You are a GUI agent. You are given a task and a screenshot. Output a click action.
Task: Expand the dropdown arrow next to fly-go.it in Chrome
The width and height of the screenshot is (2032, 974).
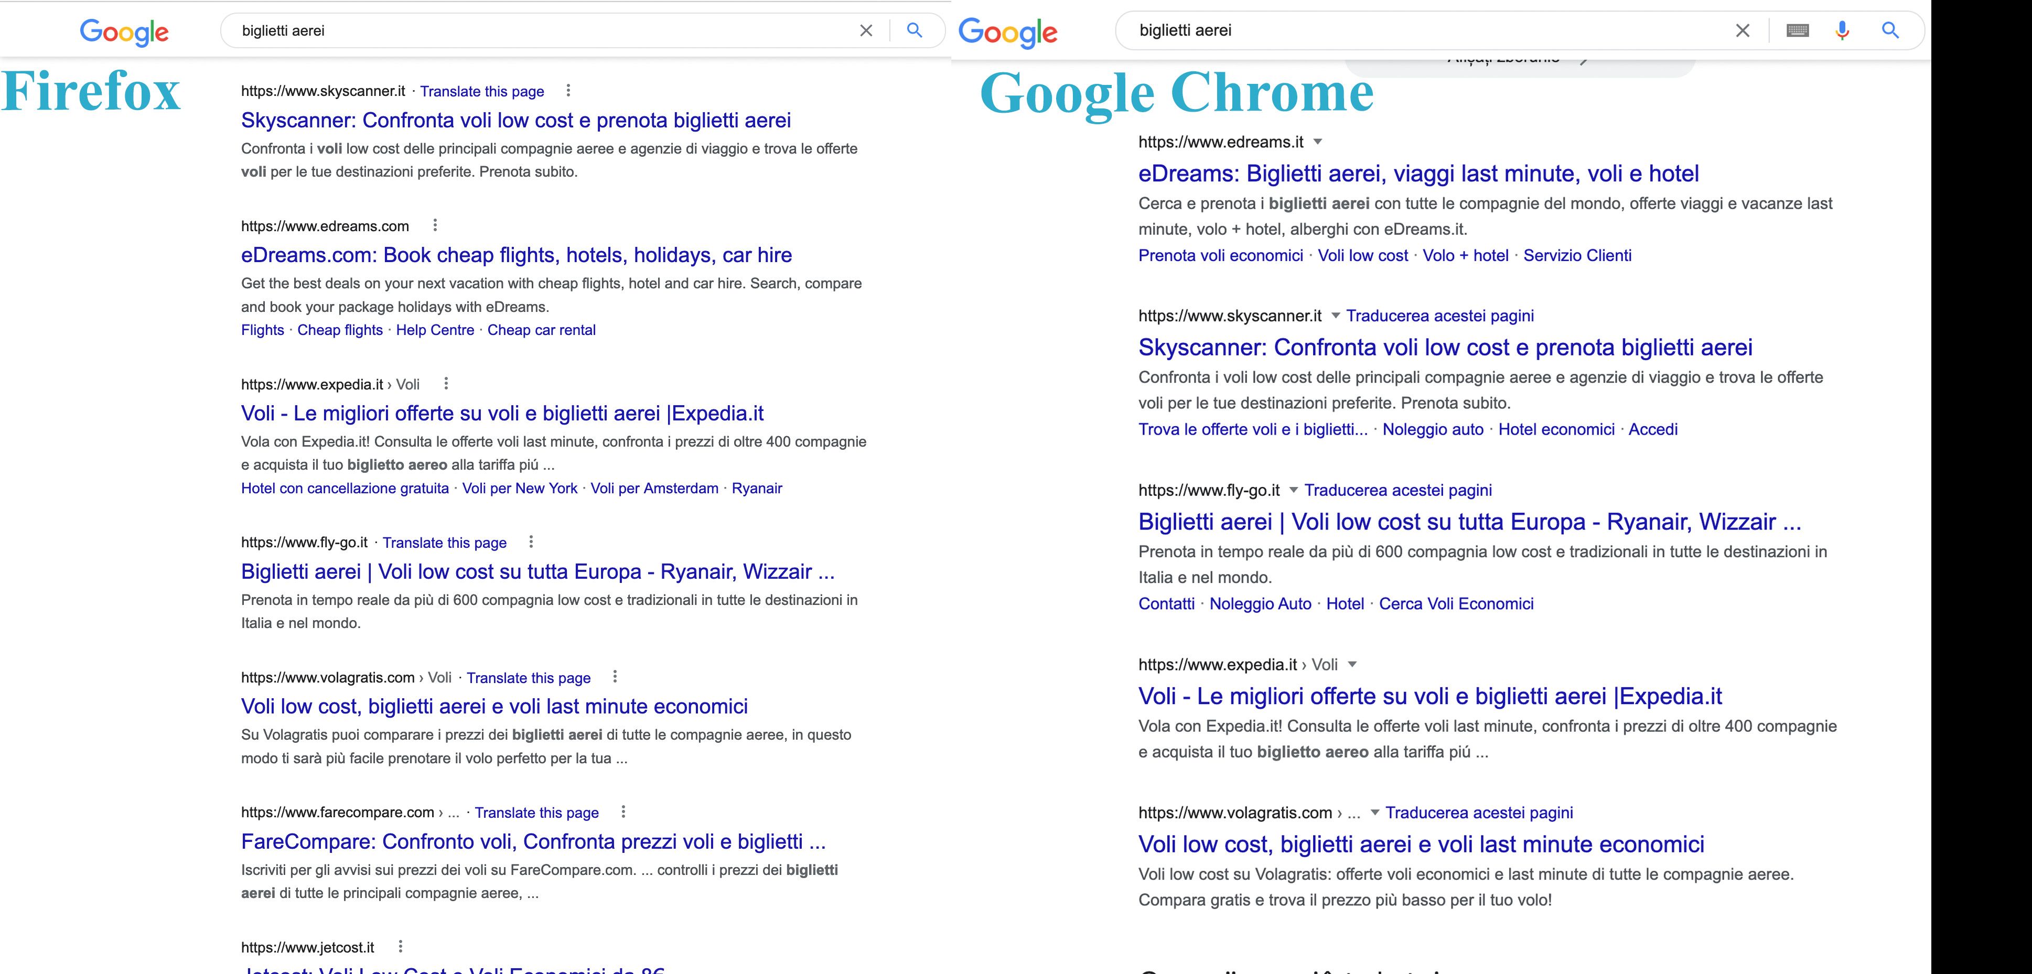coord(1294,490)
